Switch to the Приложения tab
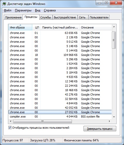124x145 pixels. pos(13,17)
